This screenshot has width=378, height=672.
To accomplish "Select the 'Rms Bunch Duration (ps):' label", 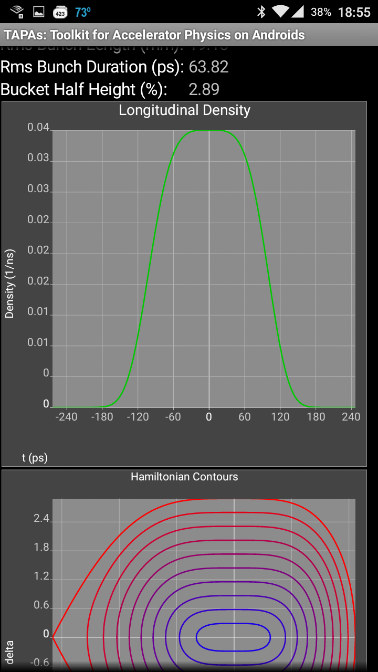I will click(x=92, y=67).
